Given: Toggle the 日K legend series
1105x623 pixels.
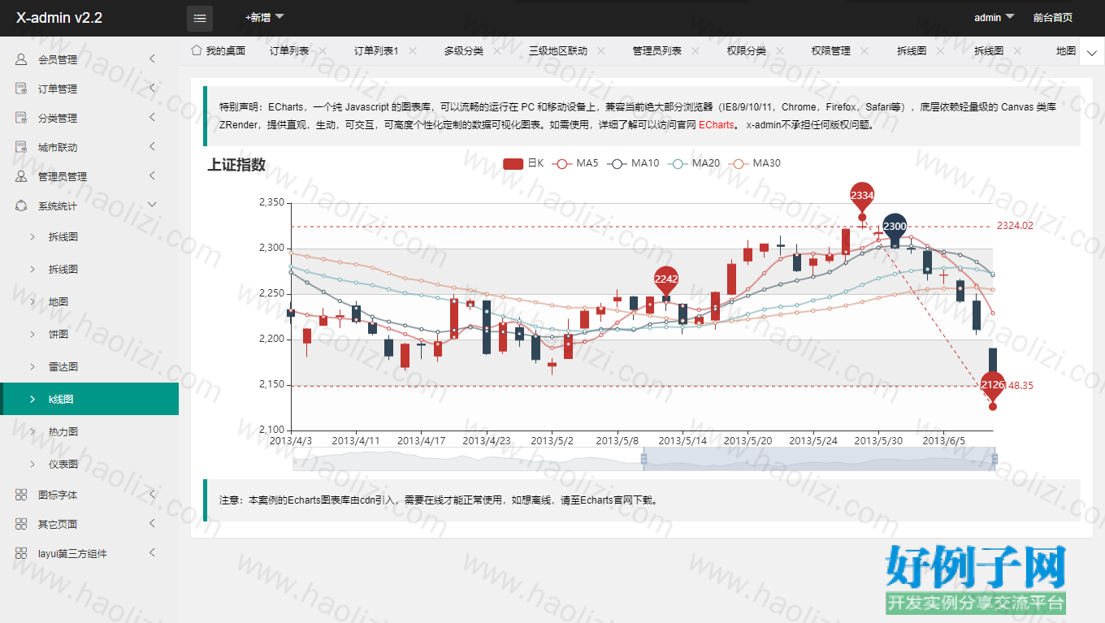Looking at the screenshot, I should pos(523,163).
